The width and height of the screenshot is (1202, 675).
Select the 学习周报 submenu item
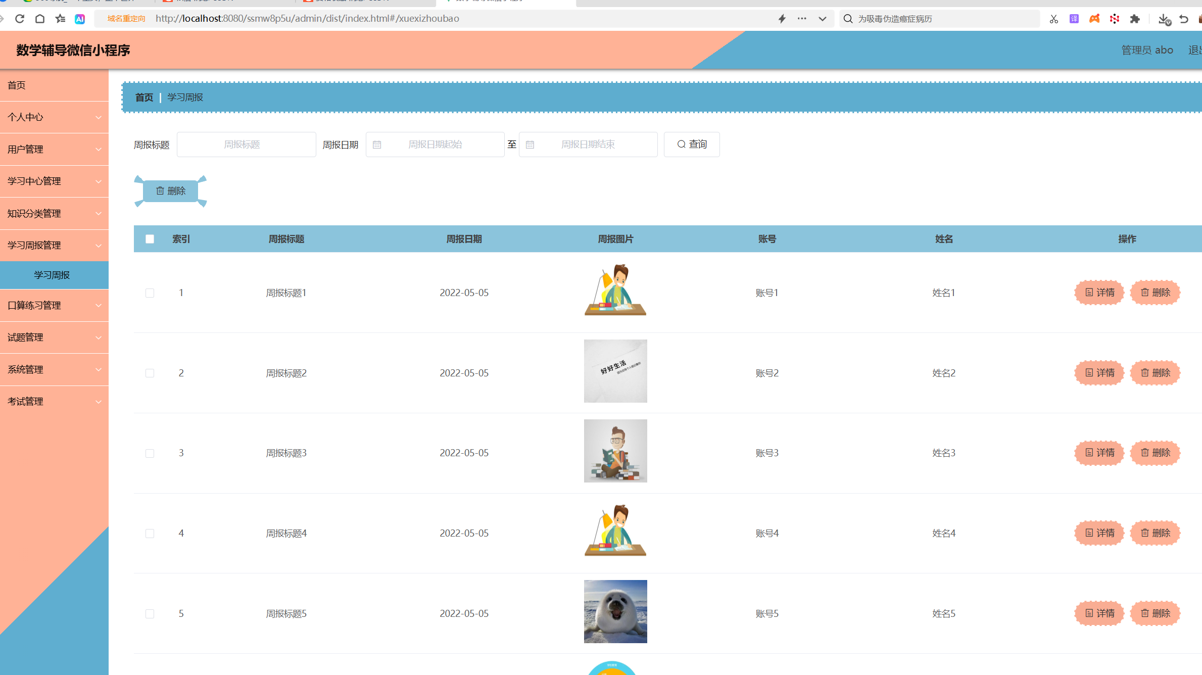(x=54, y=275)
